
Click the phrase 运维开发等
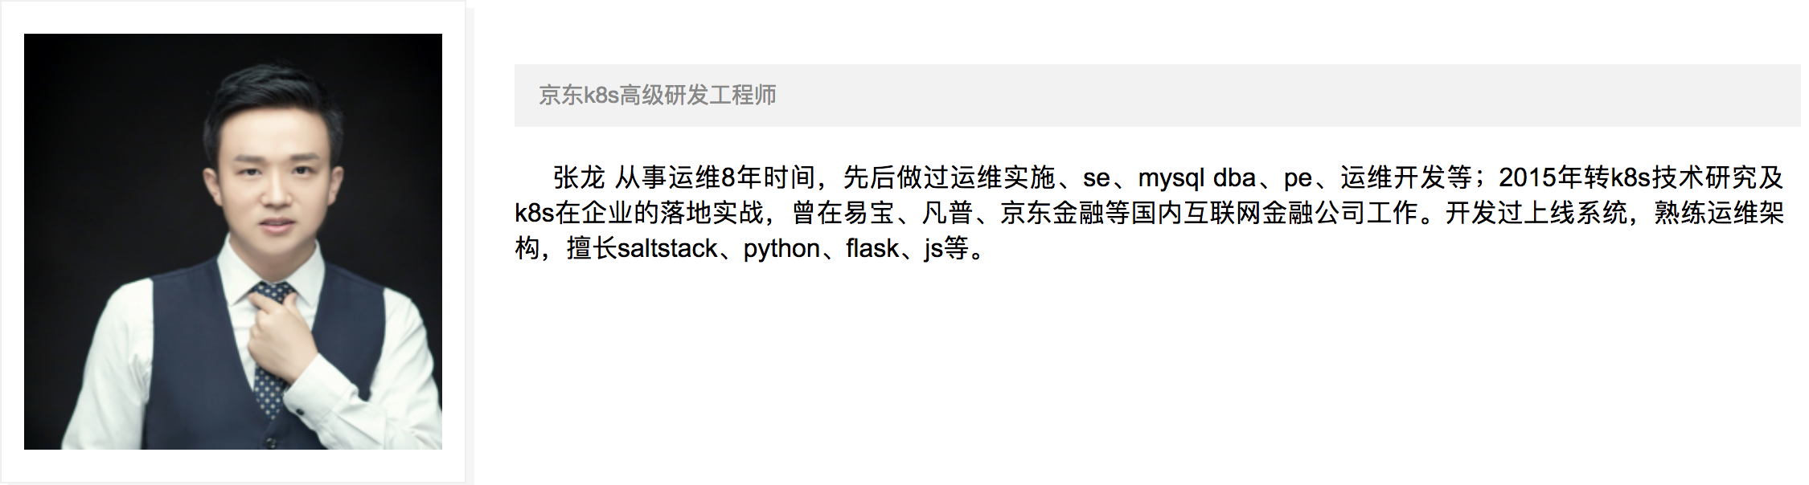click(x=1406, y=177)
